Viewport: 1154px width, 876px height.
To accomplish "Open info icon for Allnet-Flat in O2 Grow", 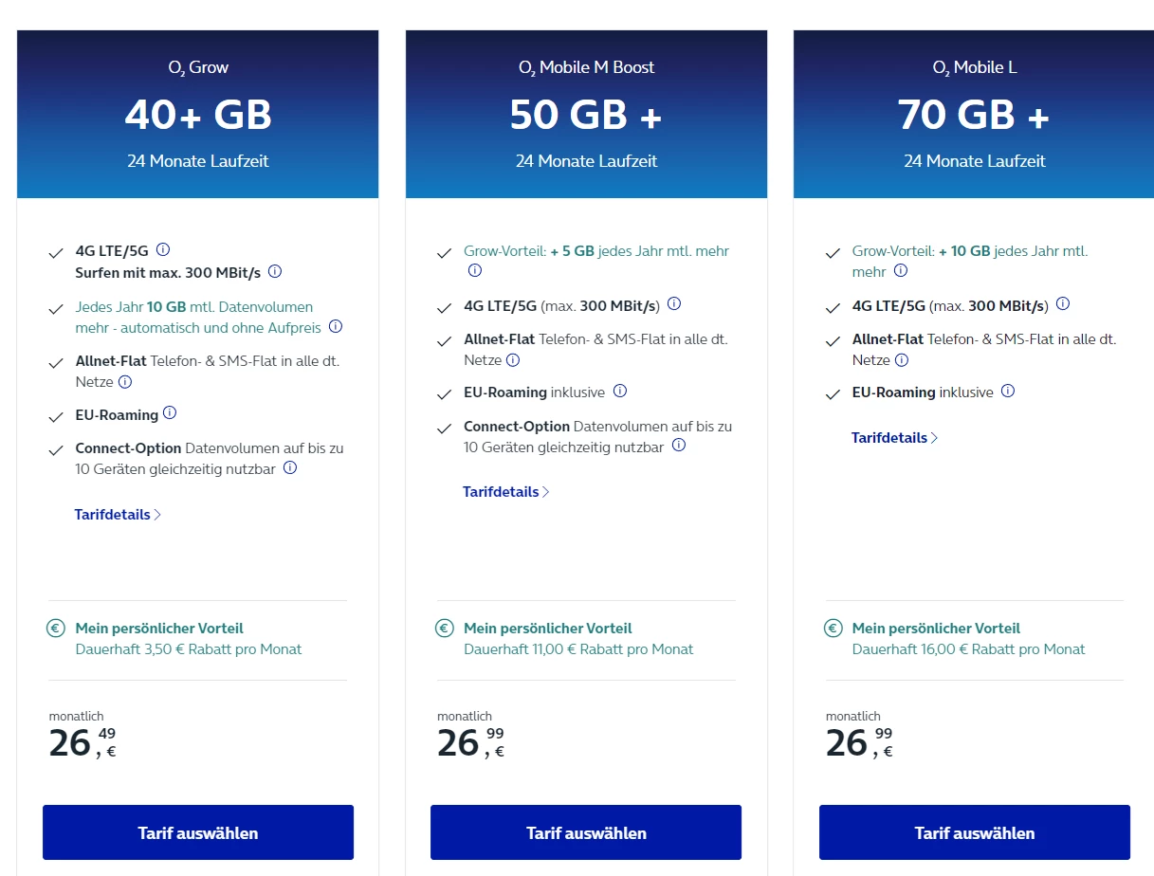I will tap(124, 382).
